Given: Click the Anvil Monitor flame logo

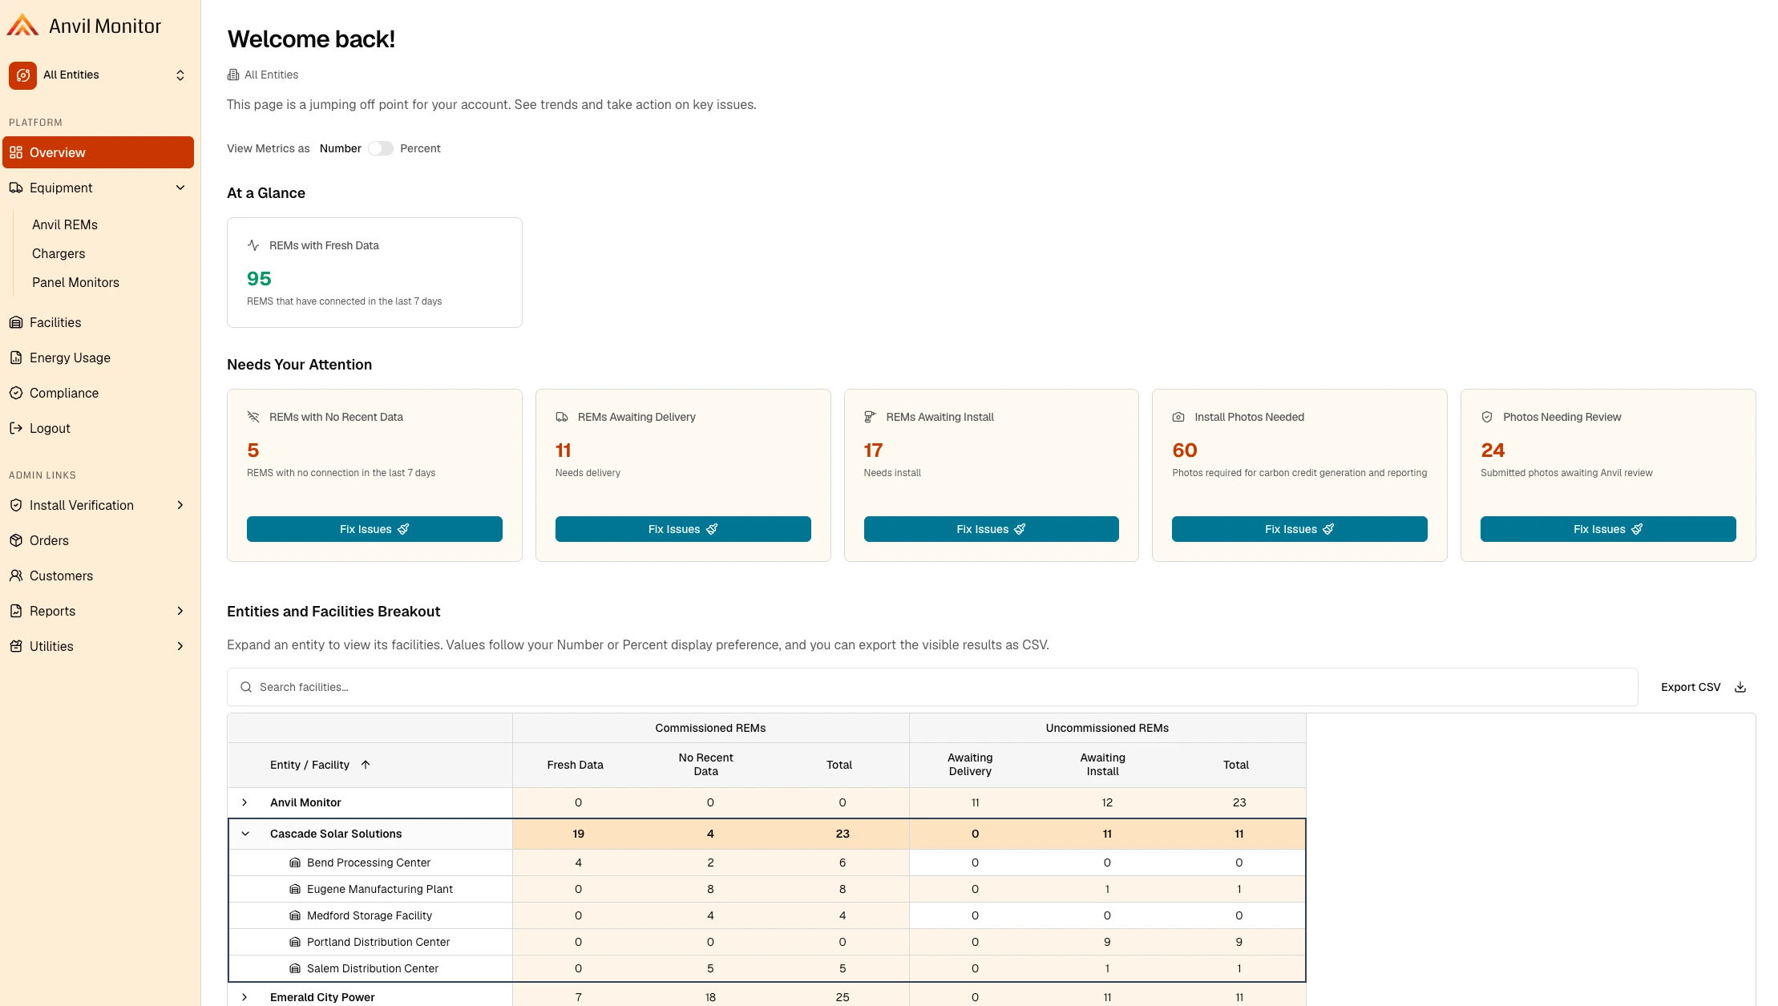Looking at the screenshot, I should click(22, 26).
